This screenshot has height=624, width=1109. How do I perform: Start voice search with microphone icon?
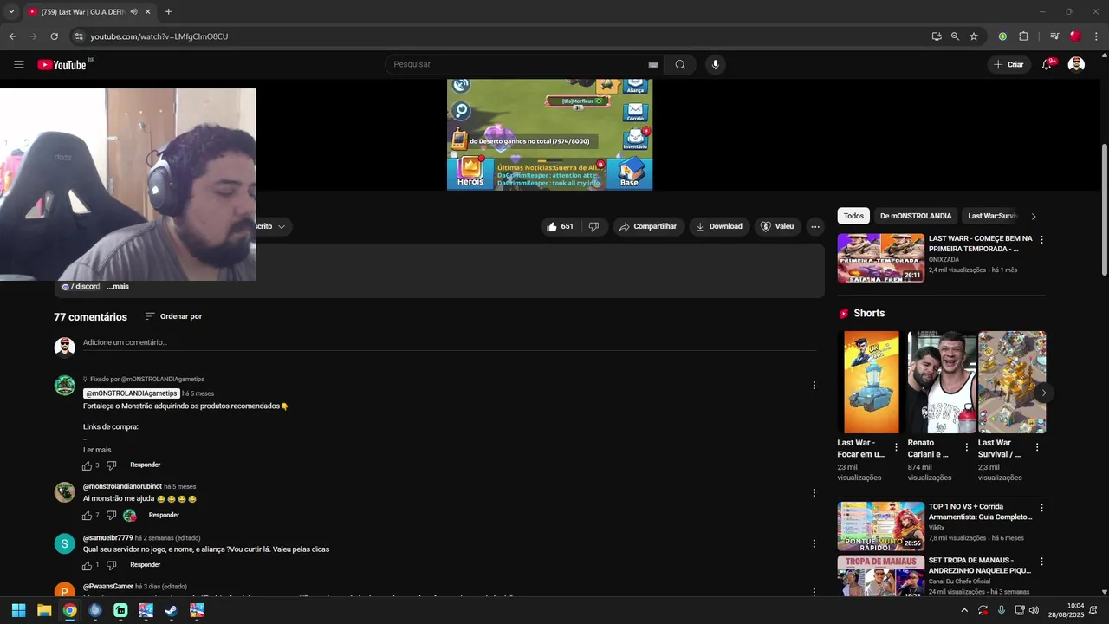click(716, 64)
